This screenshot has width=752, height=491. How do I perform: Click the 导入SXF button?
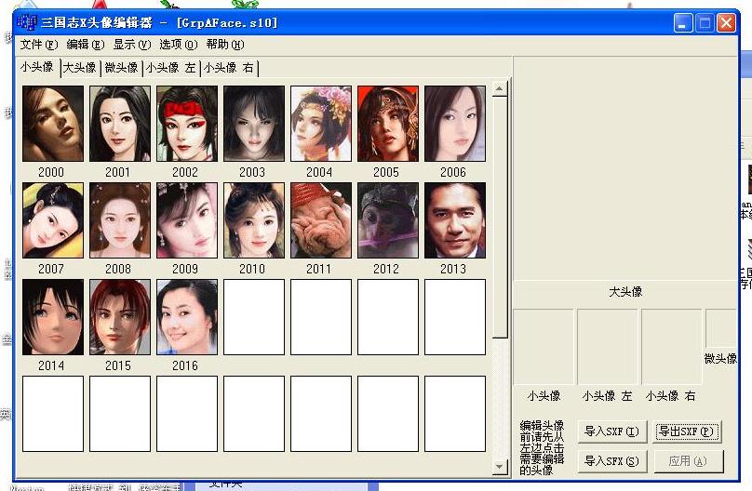(611, 431)
